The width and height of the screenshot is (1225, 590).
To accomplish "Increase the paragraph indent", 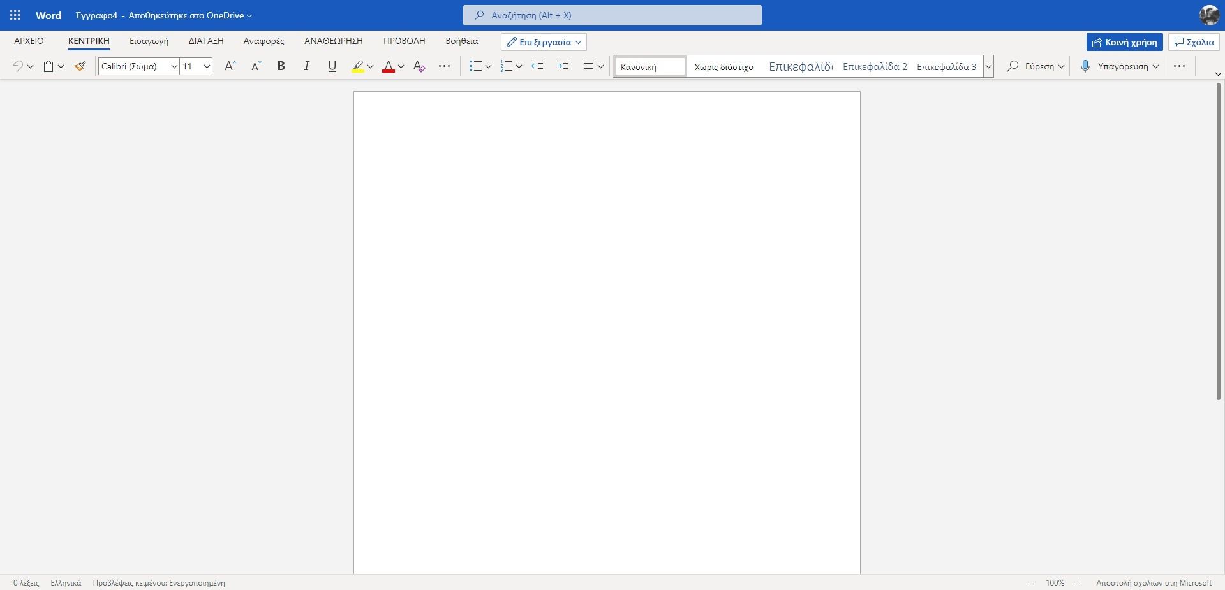I will click(x=562, y=66).
